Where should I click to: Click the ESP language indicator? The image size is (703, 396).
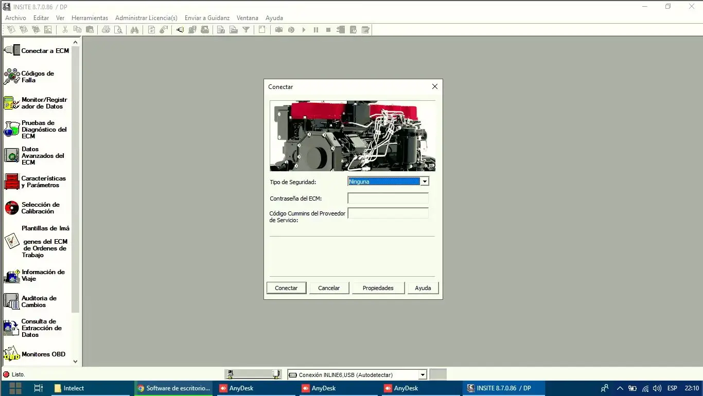tap(672, 388)
